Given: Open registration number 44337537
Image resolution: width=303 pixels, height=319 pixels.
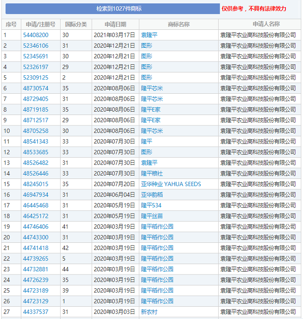Looking at the screenshot, I should tap(36, 312).
